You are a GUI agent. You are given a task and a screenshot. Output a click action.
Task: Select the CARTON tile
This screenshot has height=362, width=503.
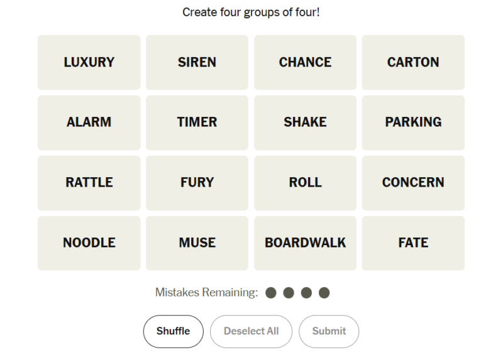413,62
